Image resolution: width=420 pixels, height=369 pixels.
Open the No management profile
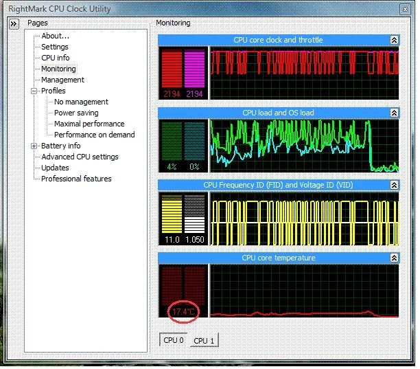(81, 102)
